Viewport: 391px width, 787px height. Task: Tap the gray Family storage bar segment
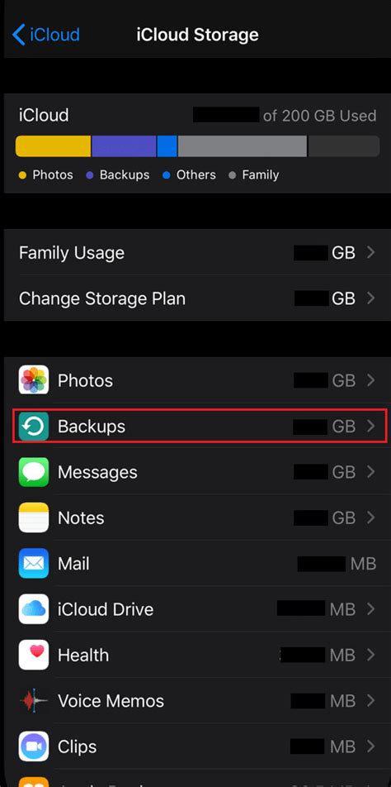(x=243, y=146)
